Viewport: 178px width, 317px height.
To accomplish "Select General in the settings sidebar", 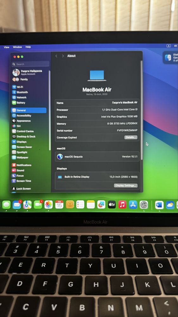I will pos(29,110).
